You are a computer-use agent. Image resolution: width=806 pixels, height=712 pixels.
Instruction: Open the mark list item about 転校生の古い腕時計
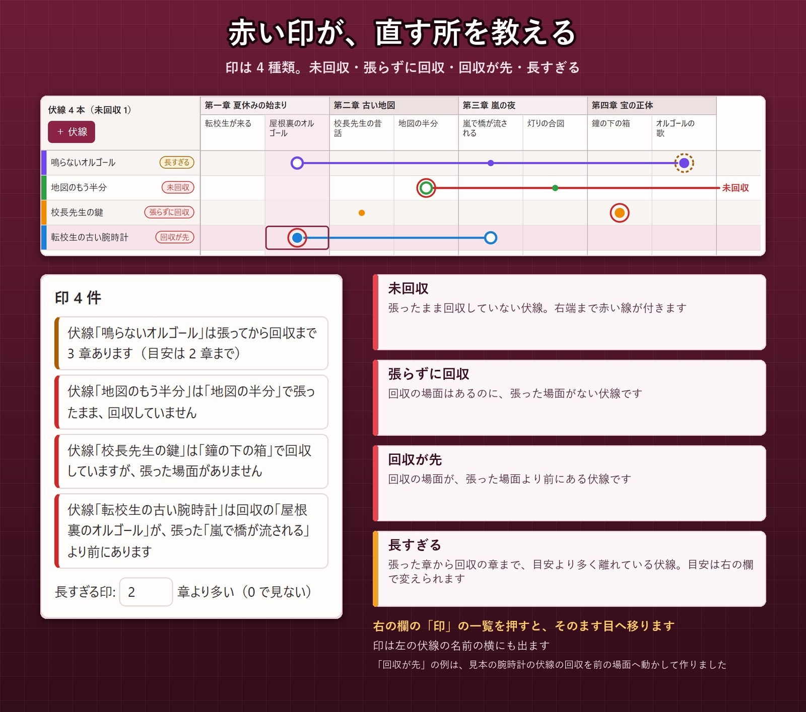(191, 531)
